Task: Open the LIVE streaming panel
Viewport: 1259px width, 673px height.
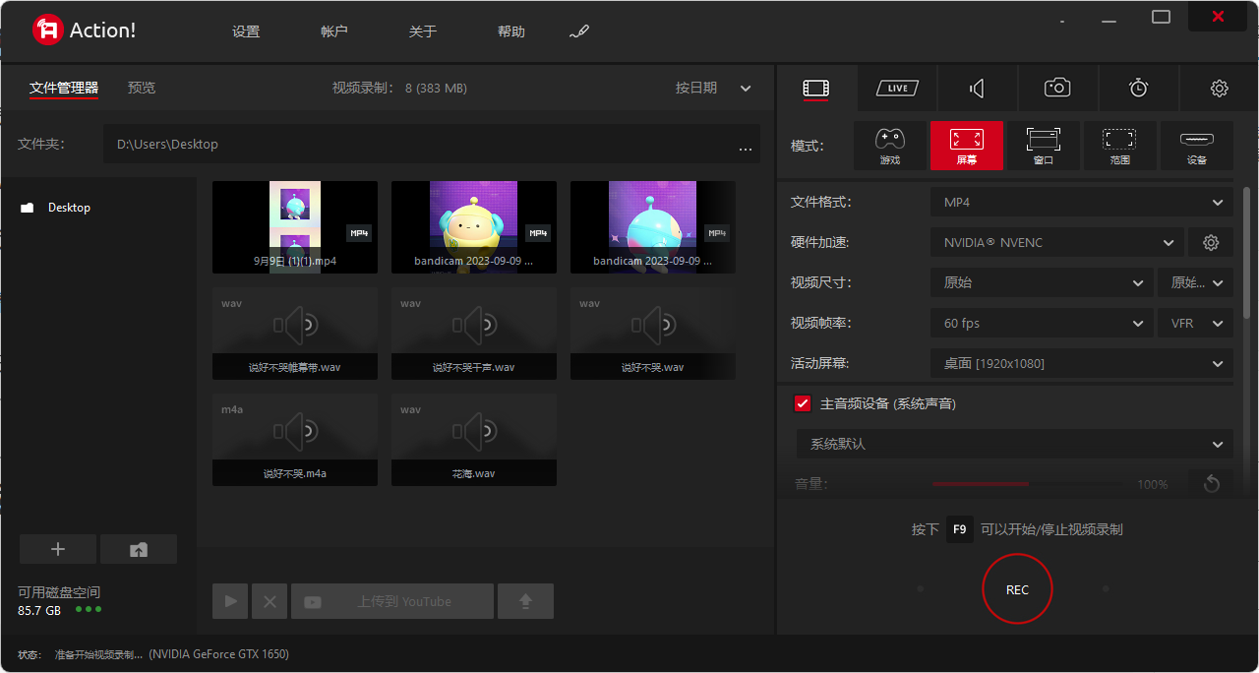Action: tap(896, 88)
